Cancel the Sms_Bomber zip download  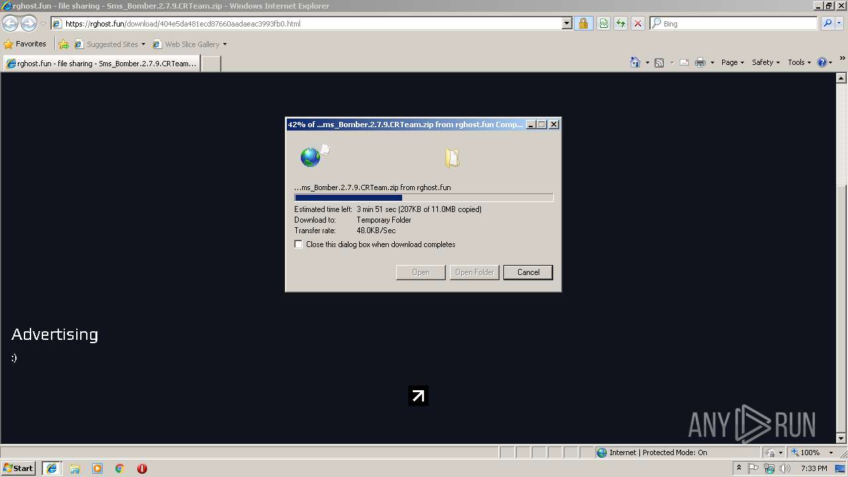pos(528,272)
